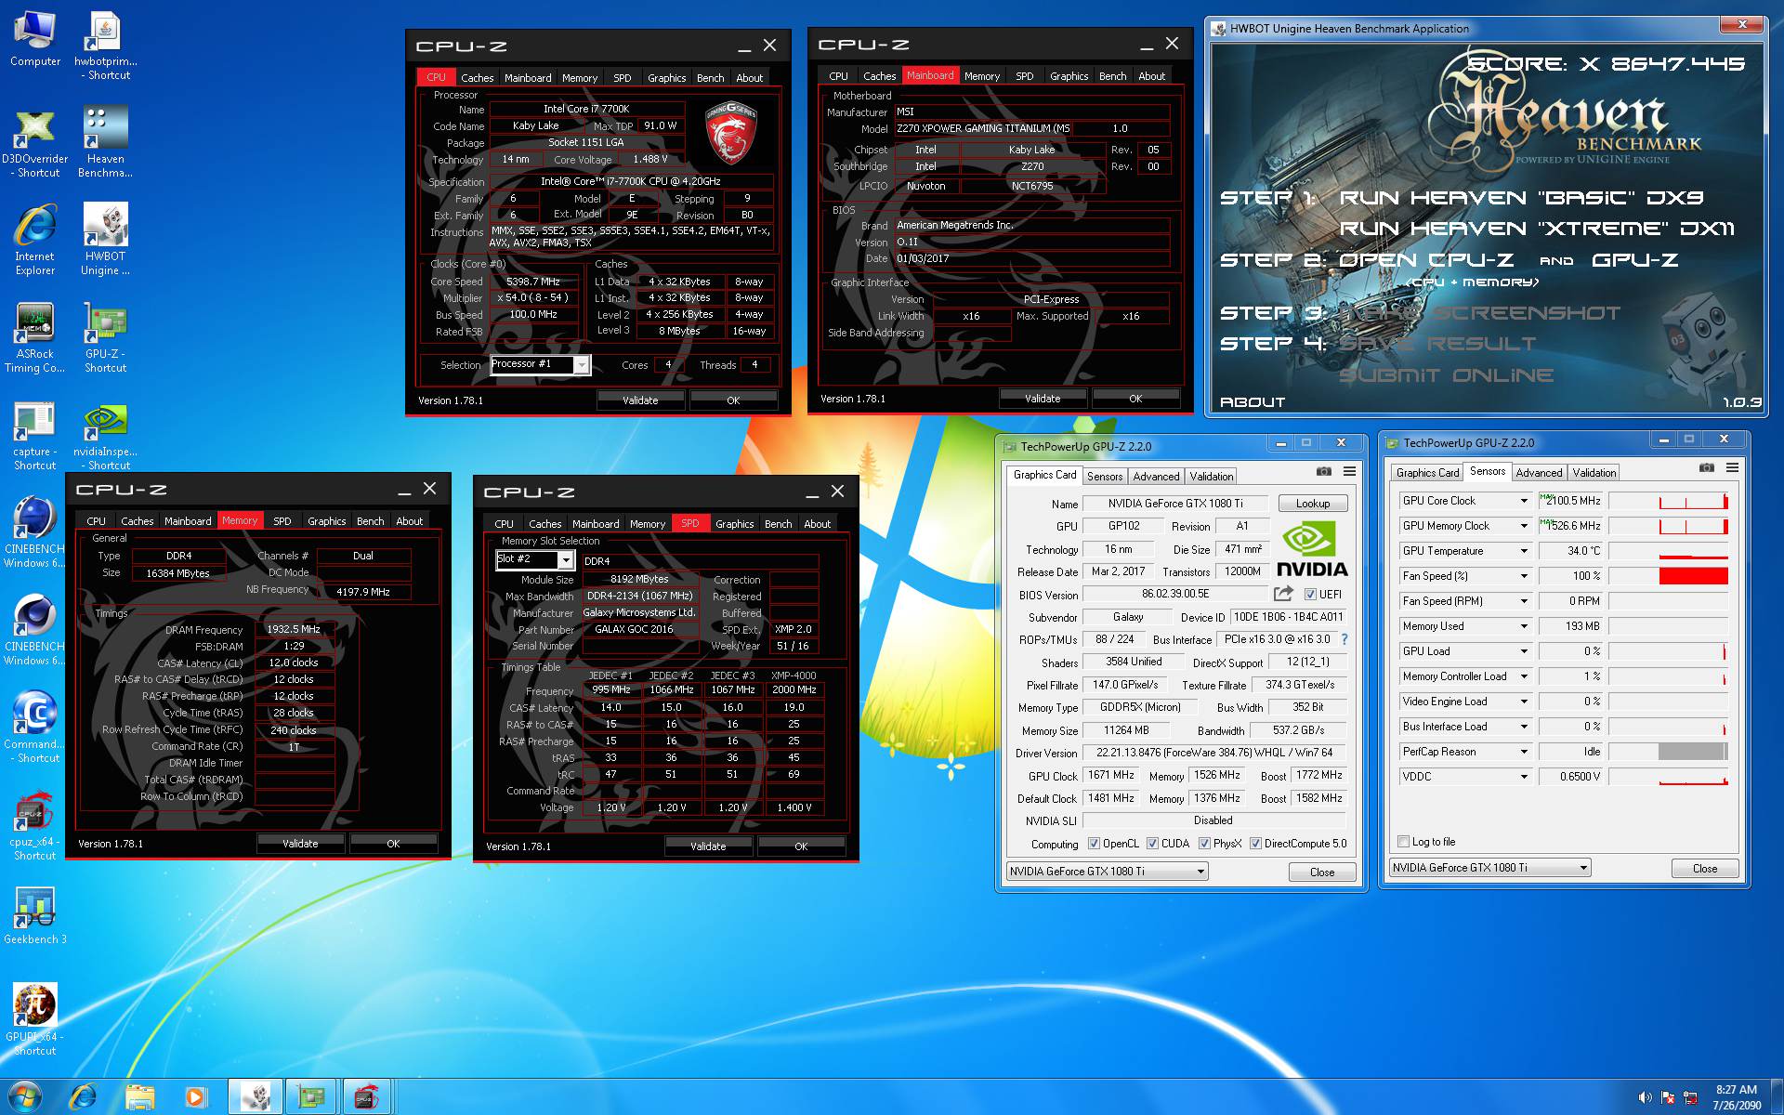Open GPUPI x64 shortcut icon

(x=35, y=1020)
